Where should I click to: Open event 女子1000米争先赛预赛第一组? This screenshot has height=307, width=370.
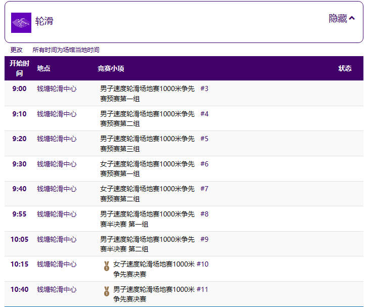[x=148, y=169]
